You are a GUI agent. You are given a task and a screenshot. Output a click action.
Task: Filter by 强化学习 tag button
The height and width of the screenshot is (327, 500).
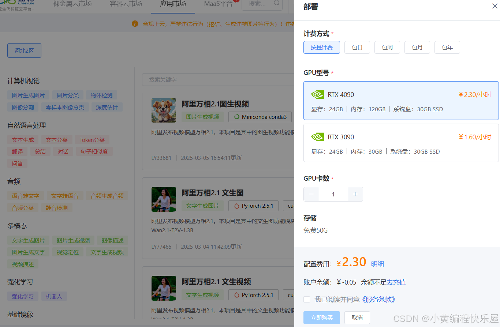click(23, 296)
